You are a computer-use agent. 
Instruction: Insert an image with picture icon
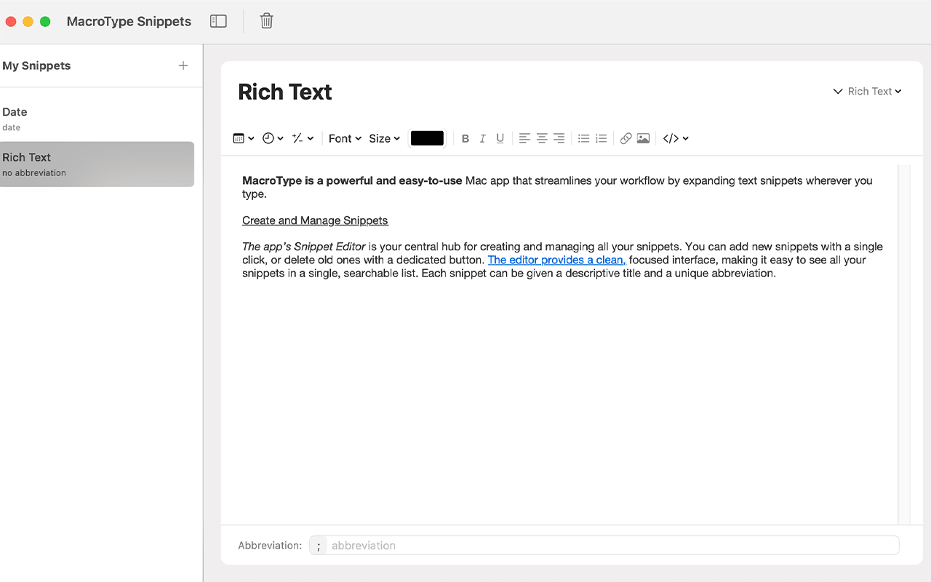click(643, 138)
